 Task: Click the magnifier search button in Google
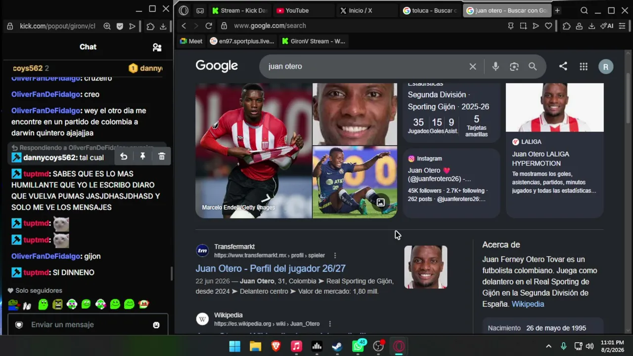533,66
